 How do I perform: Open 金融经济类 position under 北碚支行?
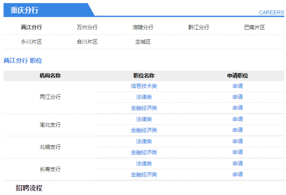[144, 152]
